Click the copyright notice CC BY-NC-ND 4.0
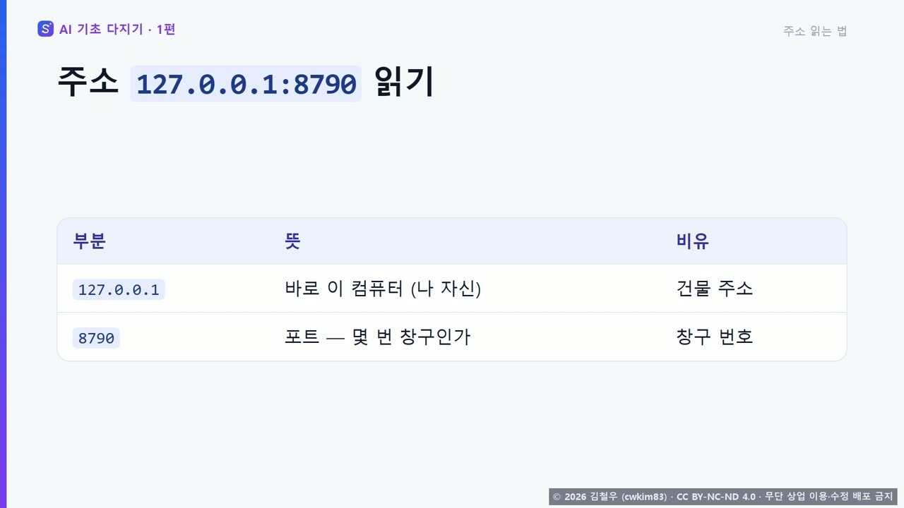Image resolution: width=904 pixels, height=508 pixels. tap(723, 497)
